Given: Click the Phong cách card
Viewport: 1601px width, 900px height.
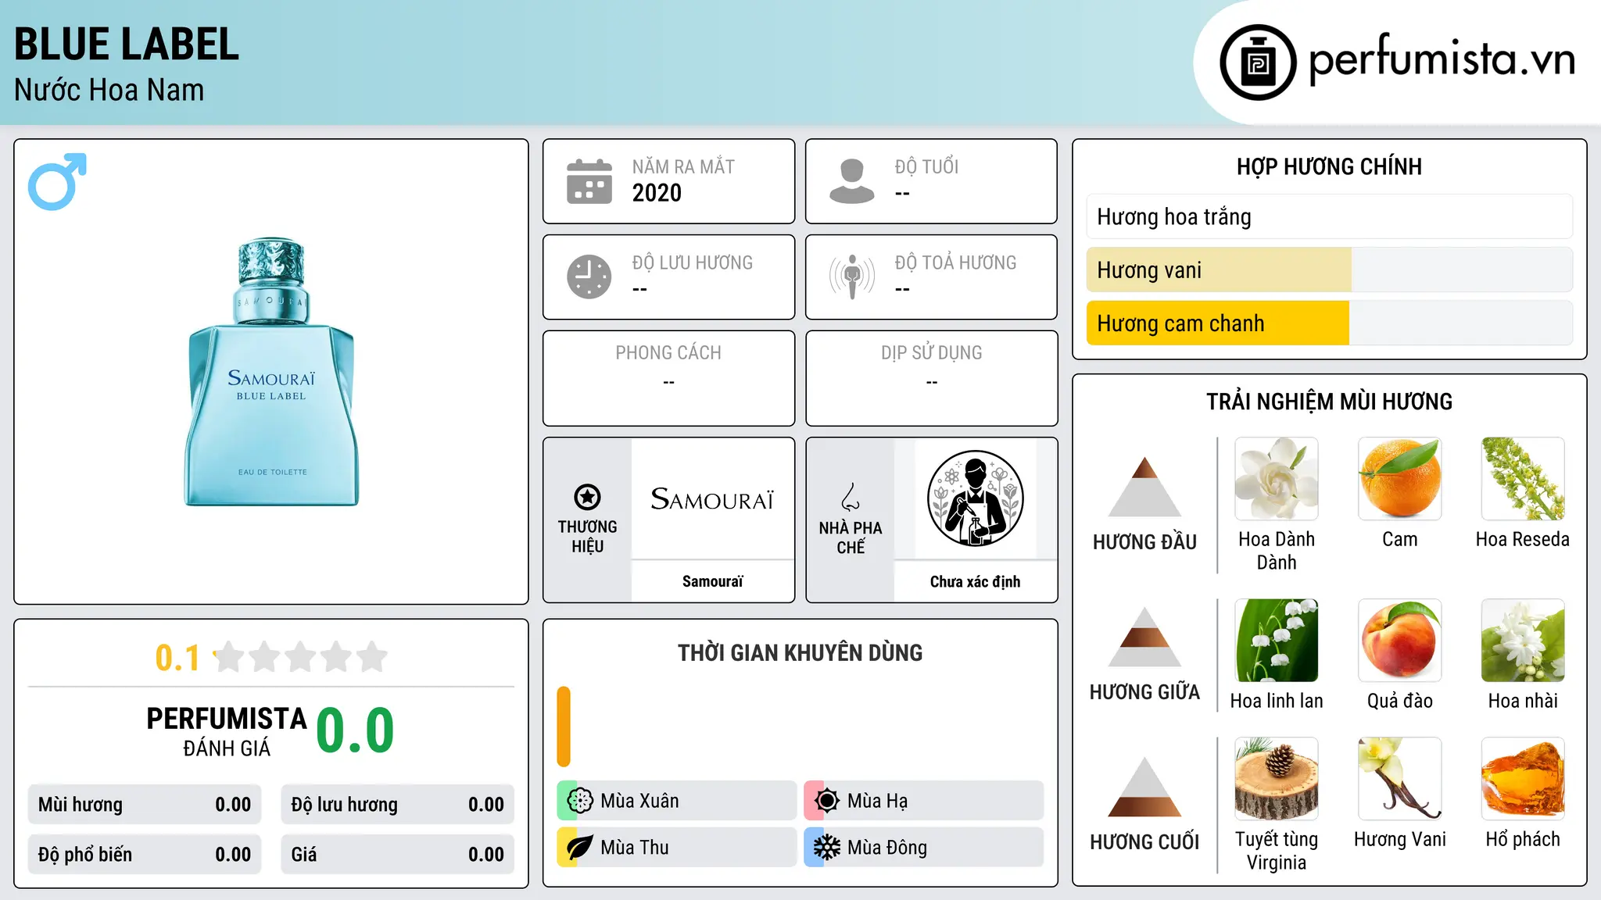Looking at the screenshot, I should (x=668, y=378).
